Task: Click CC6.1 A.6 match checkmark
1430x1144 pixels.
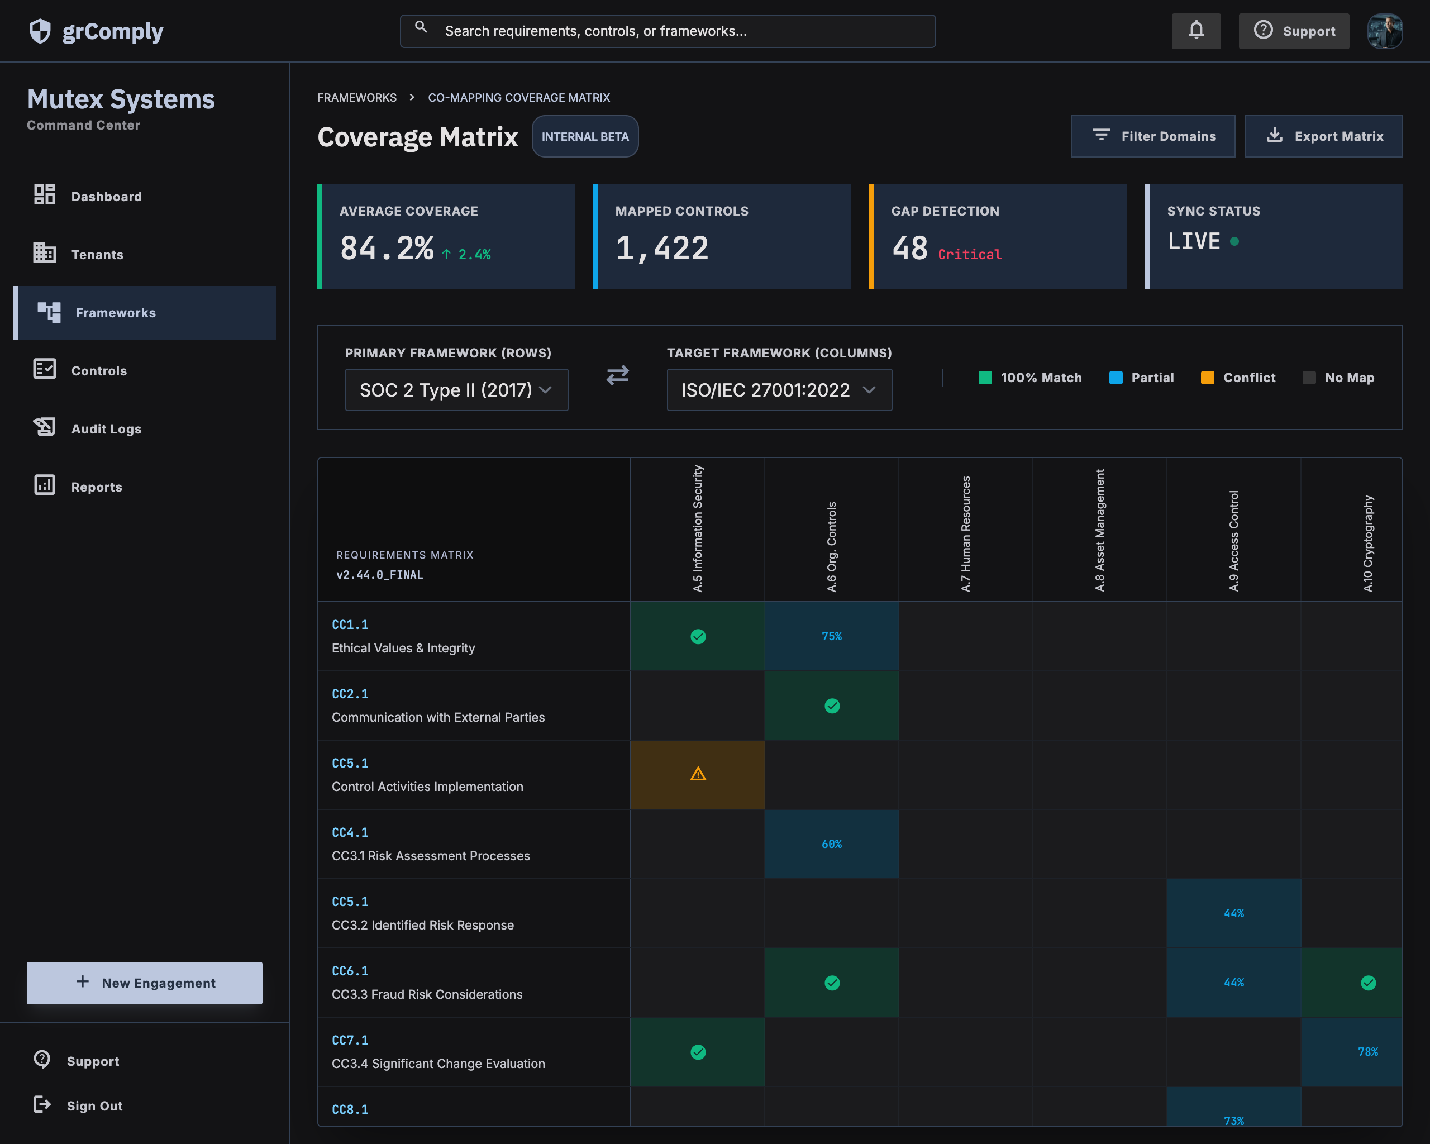Action: [832, 983]
